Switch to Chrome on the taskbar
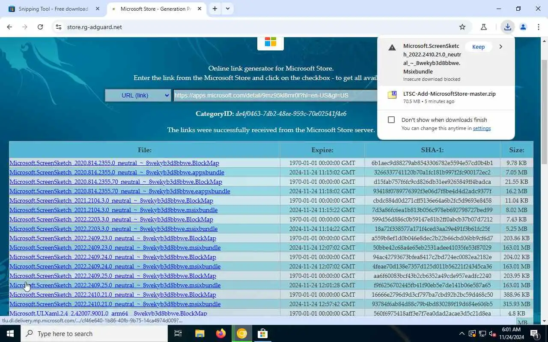548x342 pixels. point(242,333)
